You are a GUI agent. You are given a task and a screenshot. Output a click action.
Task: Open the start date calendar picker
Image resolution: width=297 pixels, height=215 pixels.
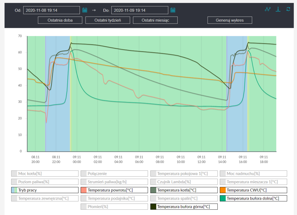pos(85,10)
